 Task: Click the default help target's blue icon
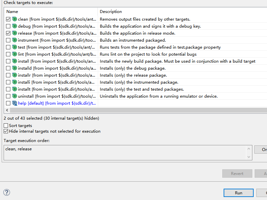tap(15, 103)
